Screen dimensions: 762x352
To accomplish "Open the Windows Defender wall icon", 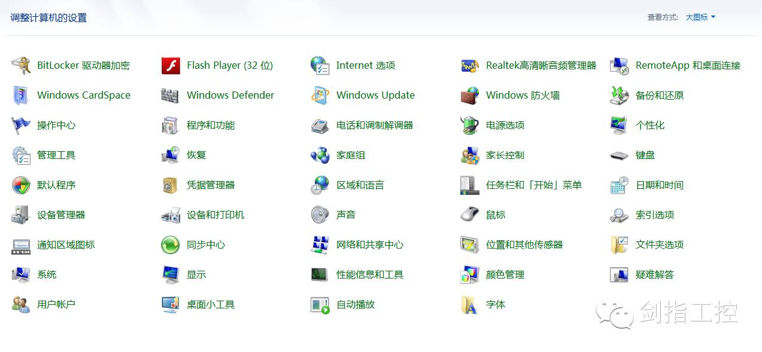I will (171, 95).
